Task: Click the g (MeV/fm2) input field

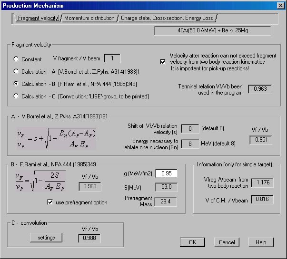Action: click(x=166, y=173)
